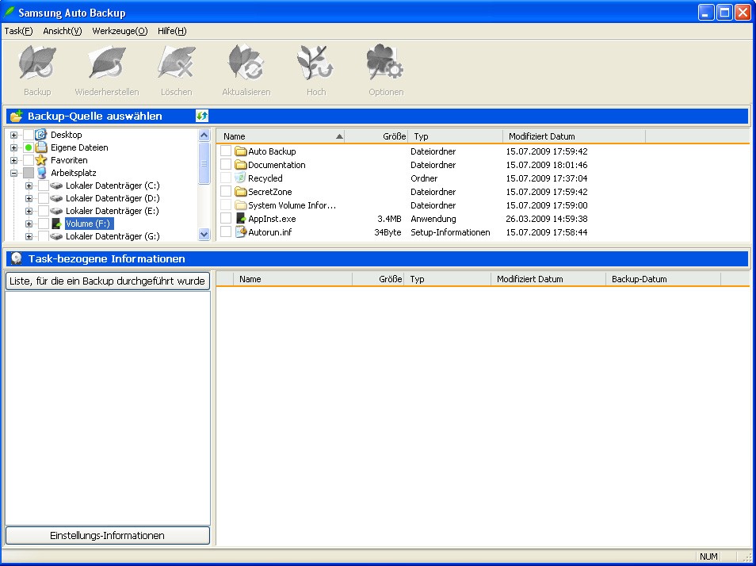This screenshot has width=756, height=566.
Task: Select 'Lokaler Datenträger (G:)' in the tree
Action: (x=113, y=236)
